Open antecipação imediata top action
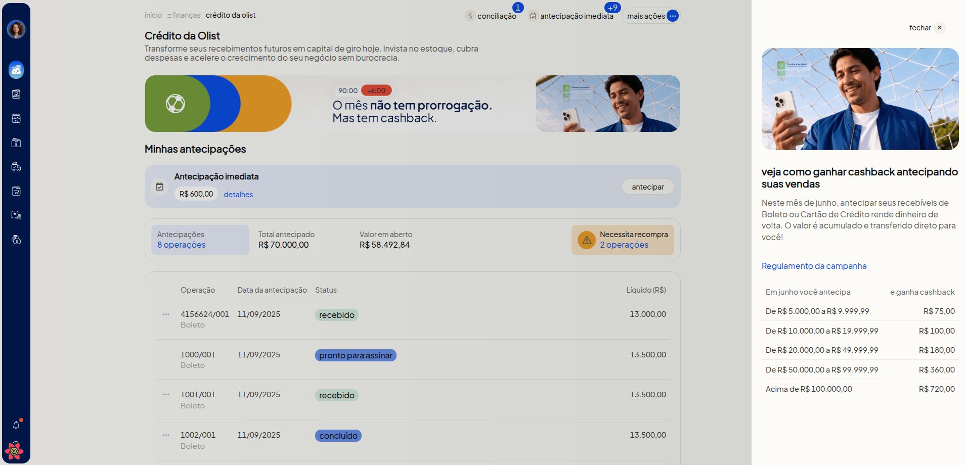This screenshot has width=966, height=465. click(x=572, y=16)
